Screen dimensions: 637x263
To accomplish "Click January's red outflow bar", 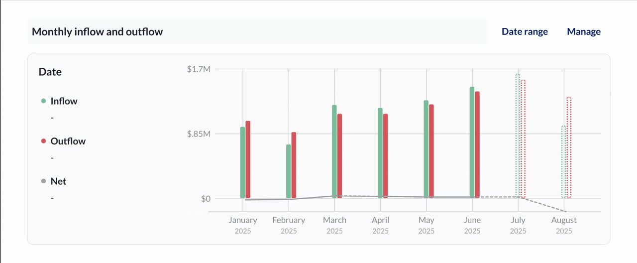I will [248, 160].
